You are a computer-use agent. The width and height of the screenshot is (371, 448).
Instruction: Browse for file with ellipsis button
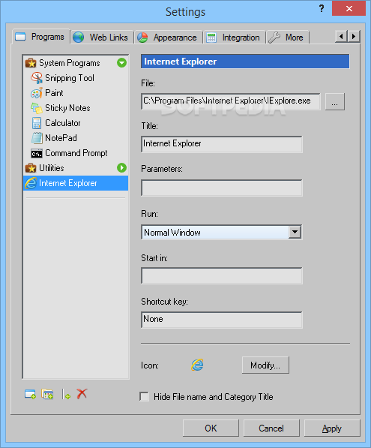(x=335, y=101)
